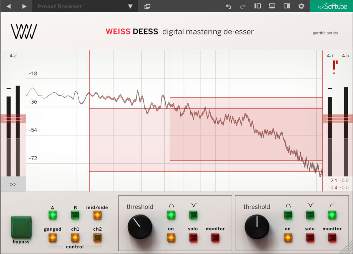Select dip filter shape in right band

[310, 215]
